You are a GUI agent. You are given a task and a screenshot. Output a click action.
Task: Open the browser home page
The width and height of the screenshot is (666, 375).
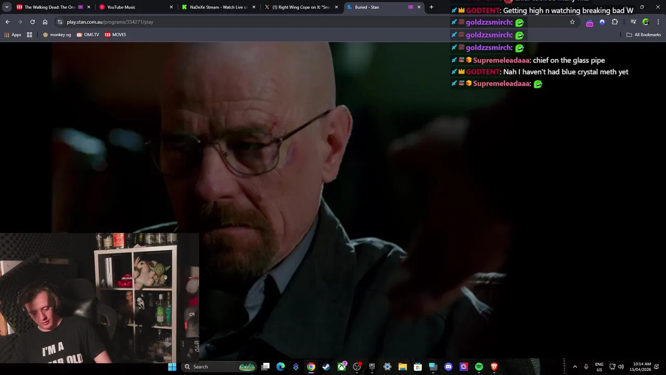pos(45,22)
